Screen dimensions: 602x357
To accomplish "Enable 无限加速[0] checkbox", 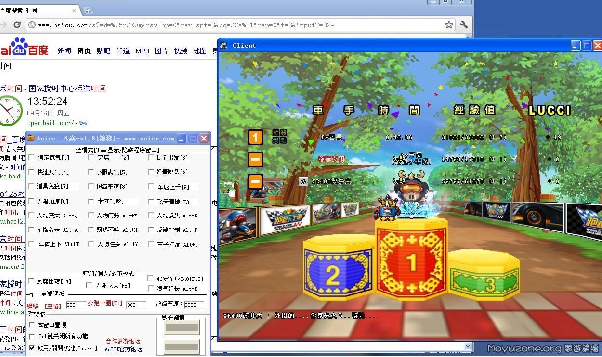I will [x=32, y=201].
